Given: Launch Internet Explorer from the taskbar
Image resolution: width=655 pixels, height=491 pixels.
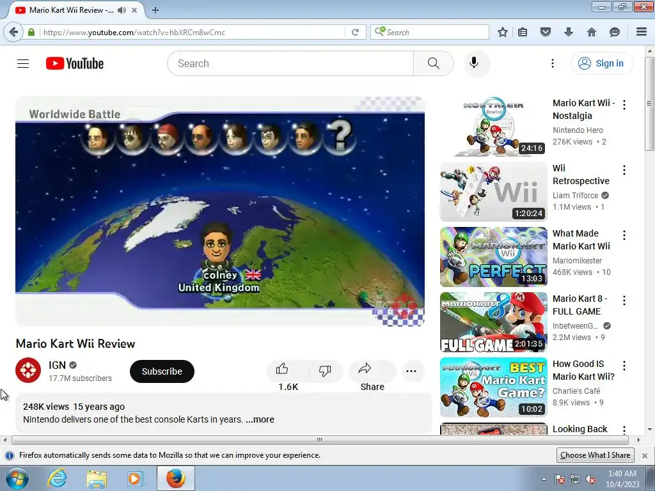Looking at the screenshot, I should [57, 478].
